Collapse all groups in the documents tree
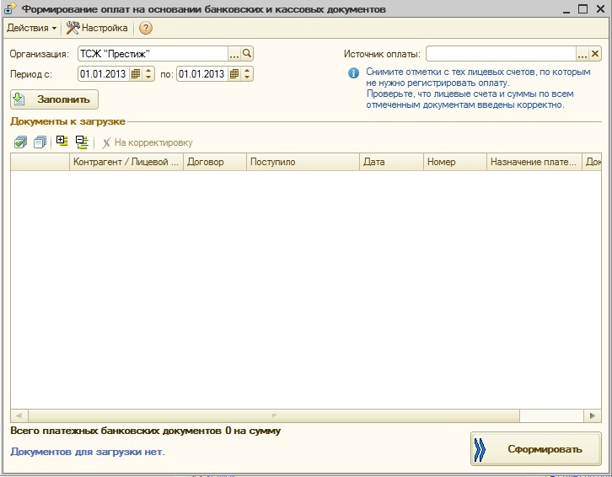 pyautogui.click(x=82, y=142)
